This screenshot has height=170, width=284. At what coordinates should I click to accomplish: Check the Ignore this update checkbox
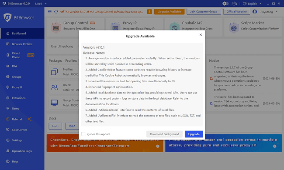(x=83, y=134)
